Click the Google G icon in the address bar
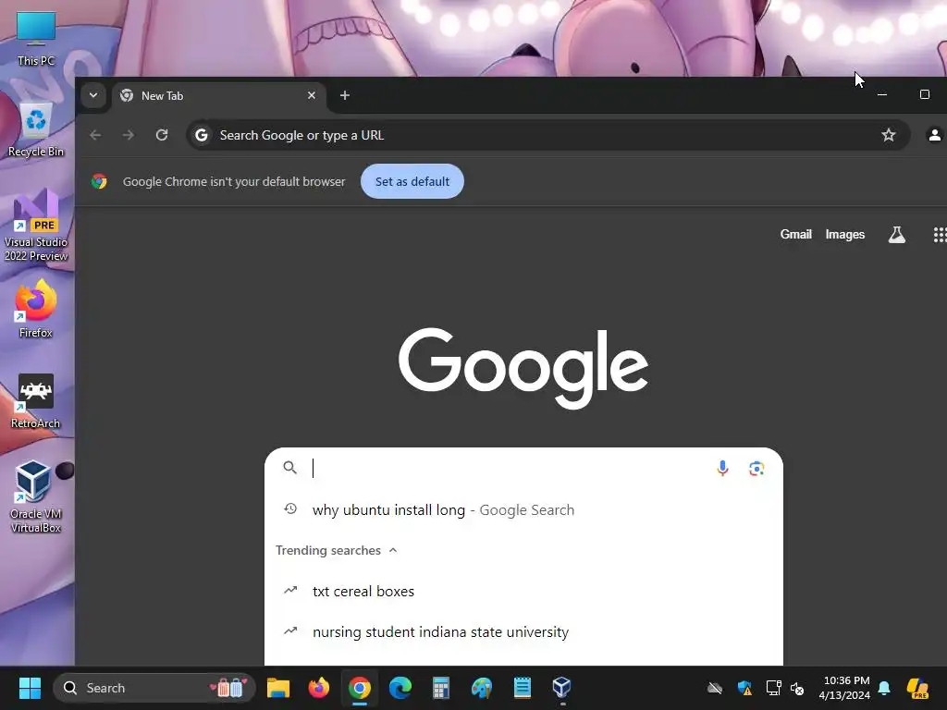This screenshot has height=710, width=947. coord(202,135)
